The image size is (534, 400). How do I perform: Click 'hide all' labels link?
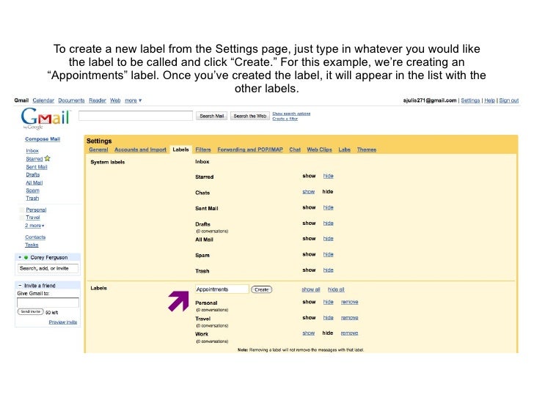point(336,289)
